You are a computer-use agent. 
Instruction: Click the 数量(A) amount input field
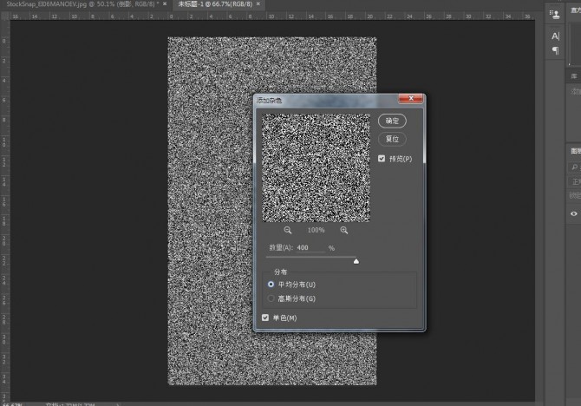(x=310, y=248)
